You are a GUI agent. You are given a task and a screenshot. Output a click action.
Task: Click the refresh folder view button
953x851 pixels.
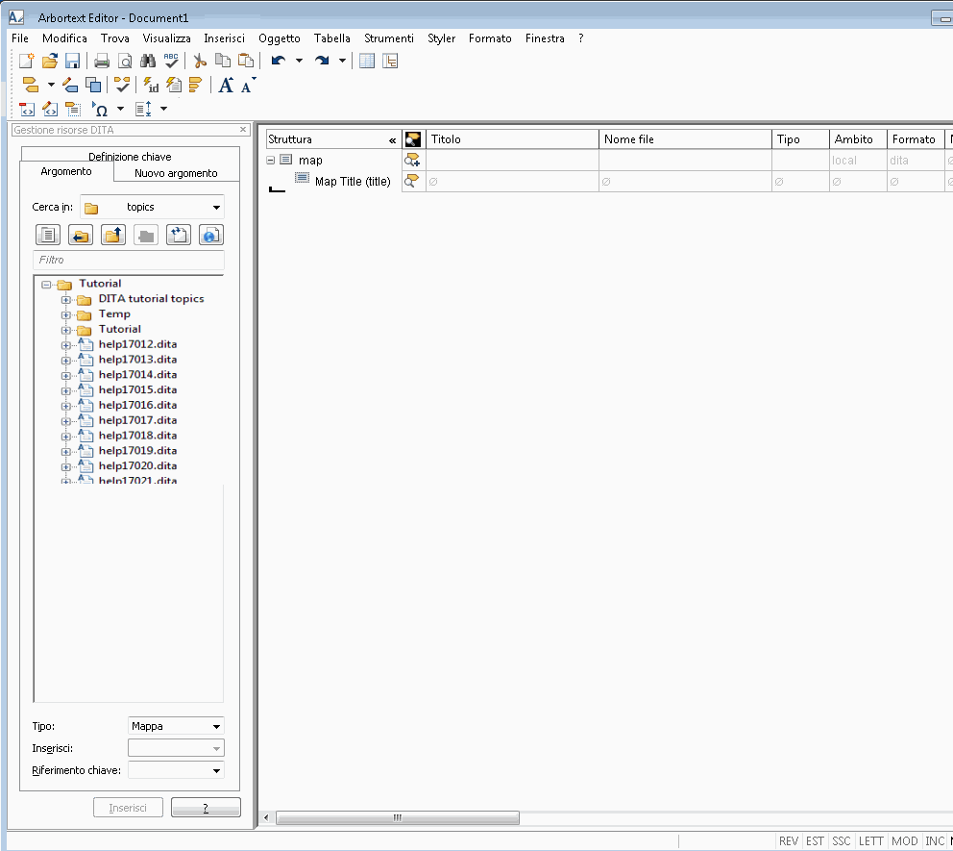pos(178,235)
